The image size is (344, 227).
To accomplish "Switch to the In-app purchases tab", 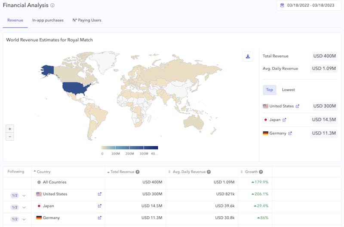I will point(48,20).
